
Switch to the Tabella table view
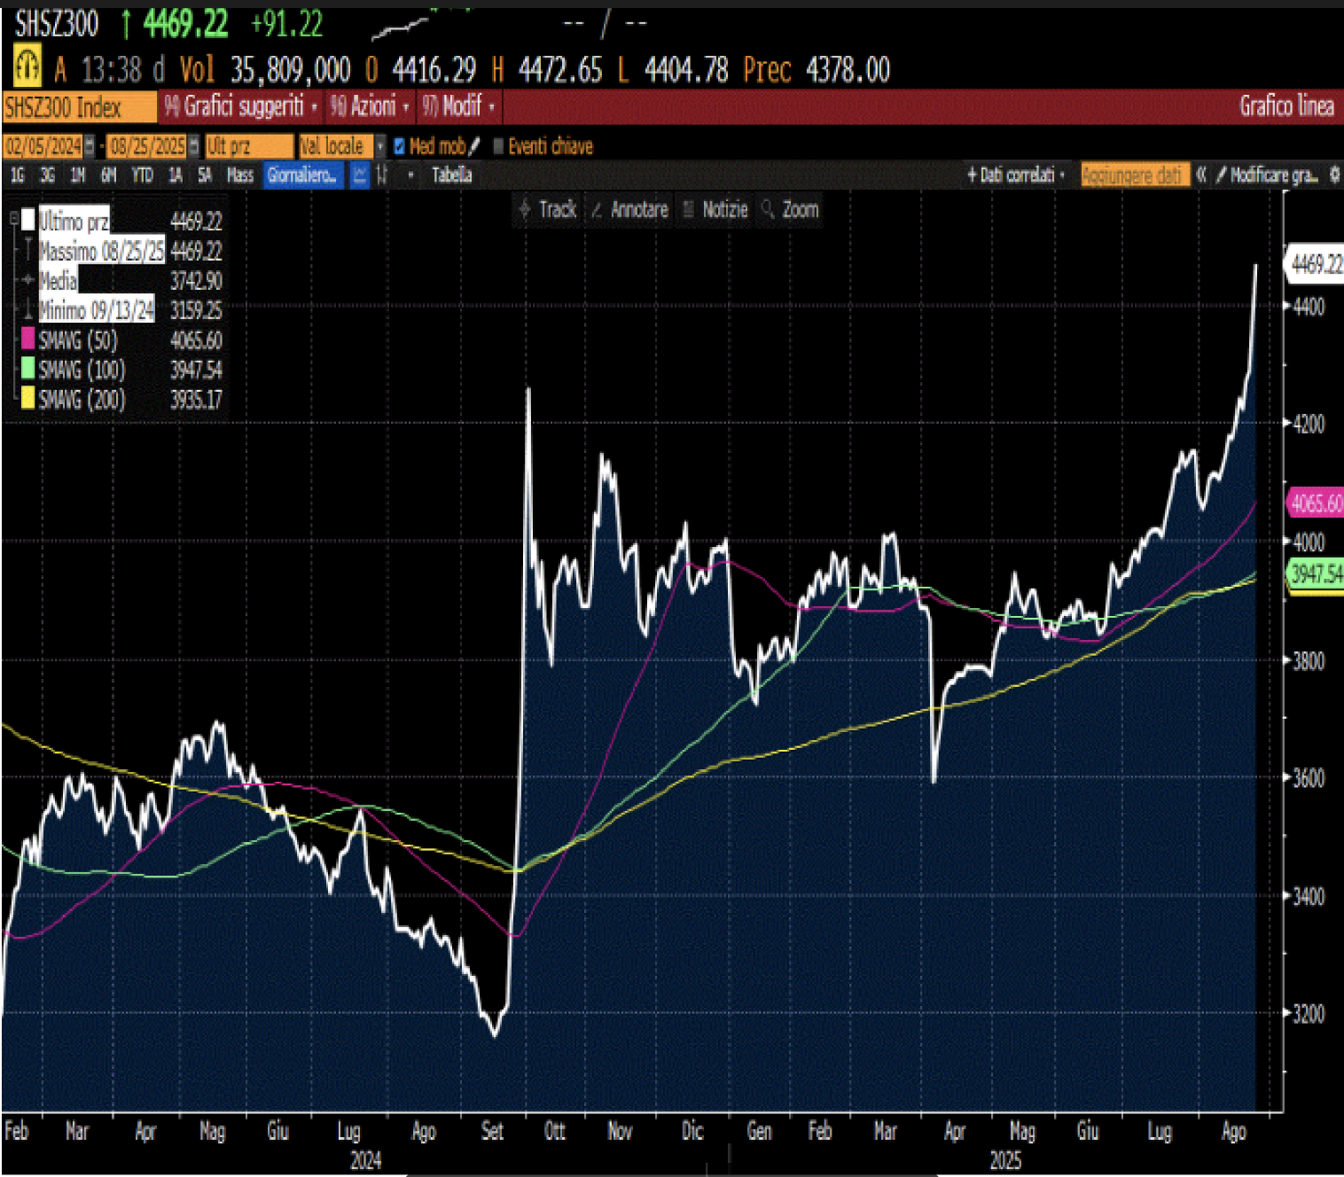pyautogui.click(x=452, y=175)
